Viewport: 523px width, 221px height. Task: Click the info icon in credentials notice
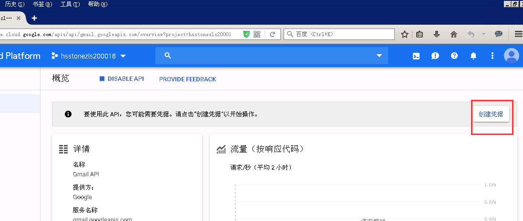pyautogui.click(x=68, y=114)
